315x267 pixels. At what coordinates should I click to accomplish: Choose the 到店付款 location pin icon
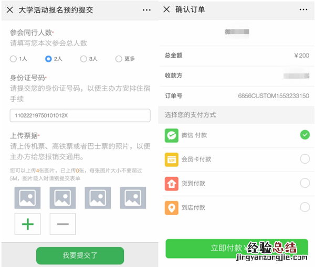172,207
